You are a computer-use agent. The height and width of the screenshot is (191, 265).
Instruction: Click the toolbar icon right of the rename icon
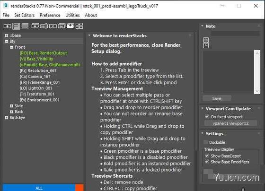click(x=53, y=26)
